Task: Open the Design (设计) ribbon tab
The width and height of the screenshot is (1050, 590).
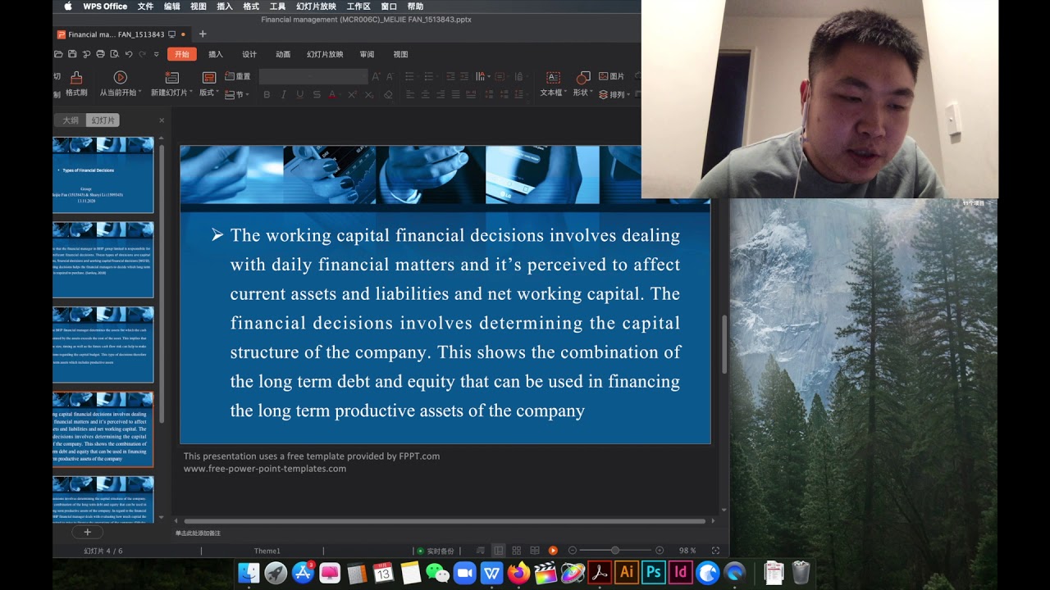Action: (249, 54)
